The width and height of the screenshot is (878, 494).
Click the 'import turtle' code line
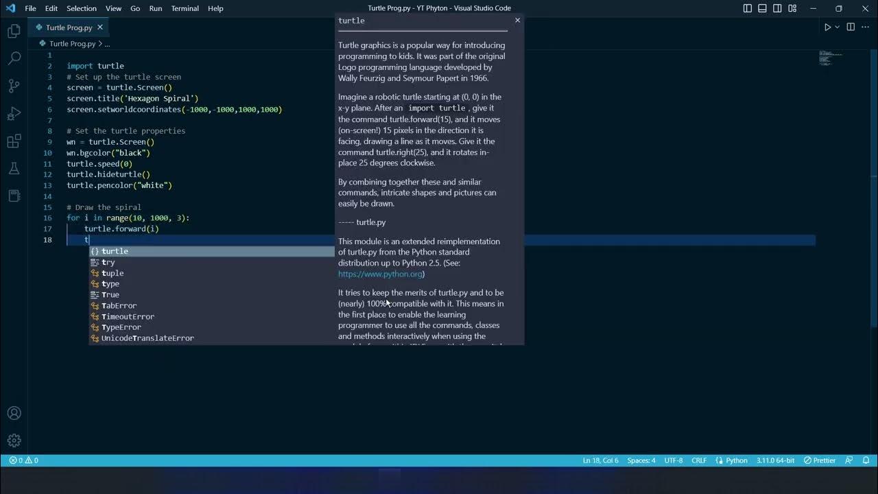[x=95, y=66]
